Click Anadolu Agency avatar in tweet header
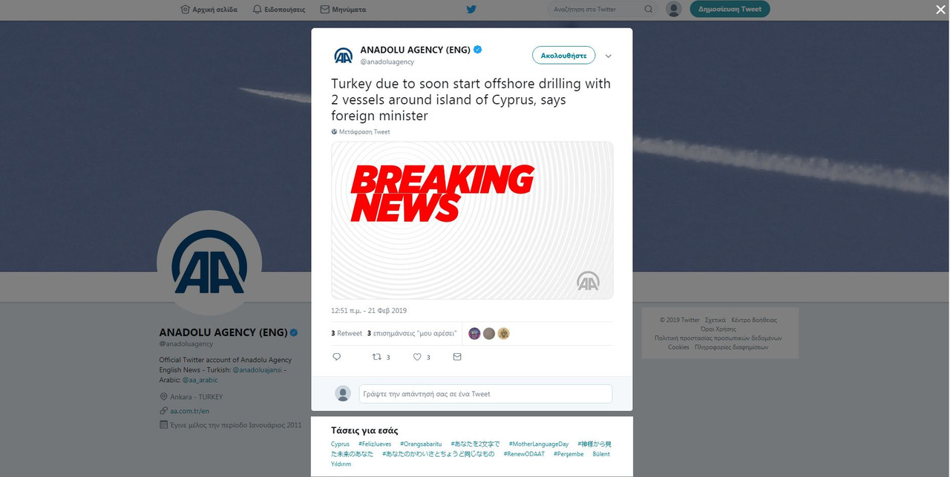Image resolution: width=950 pixels, height=477 pixels. click(343, 56)
